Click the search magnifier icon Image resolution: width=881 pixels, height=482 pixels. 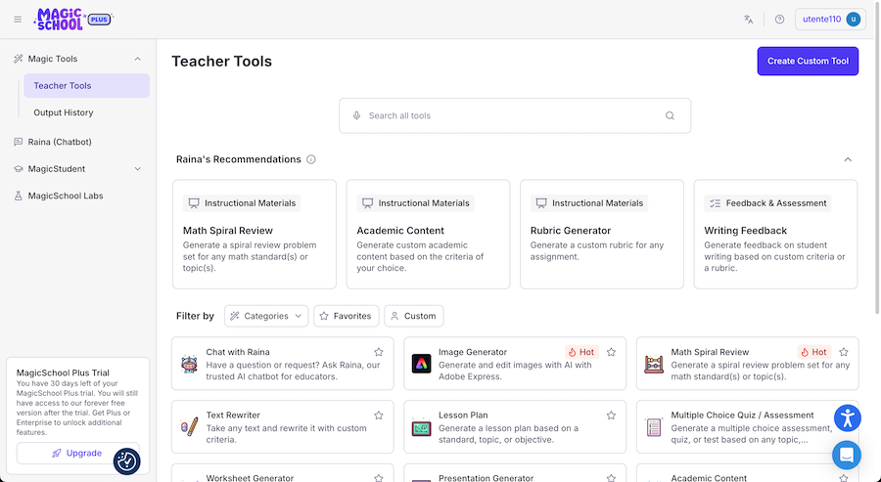670,115
